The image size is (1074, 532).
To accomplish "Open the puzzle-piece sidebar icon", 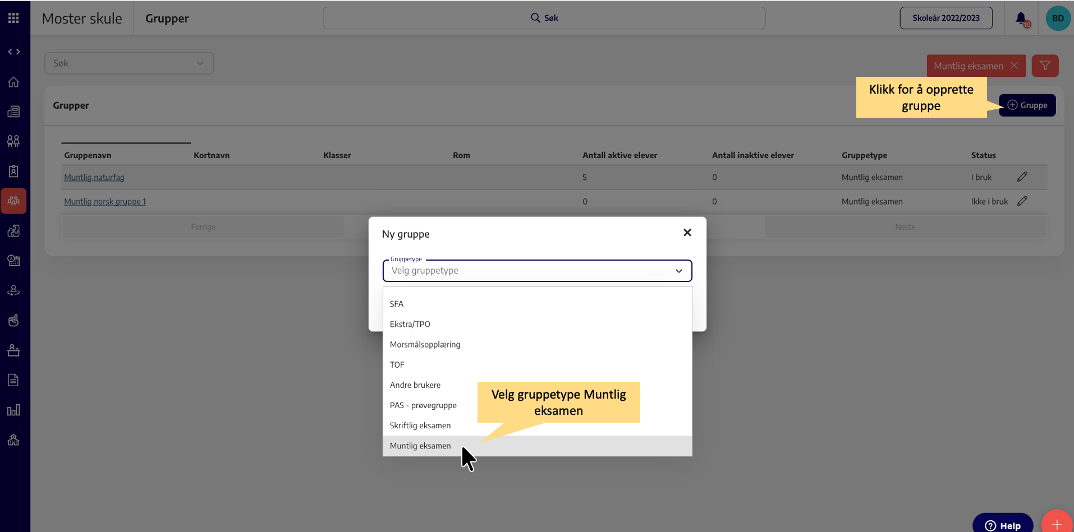I will point(13,230).
